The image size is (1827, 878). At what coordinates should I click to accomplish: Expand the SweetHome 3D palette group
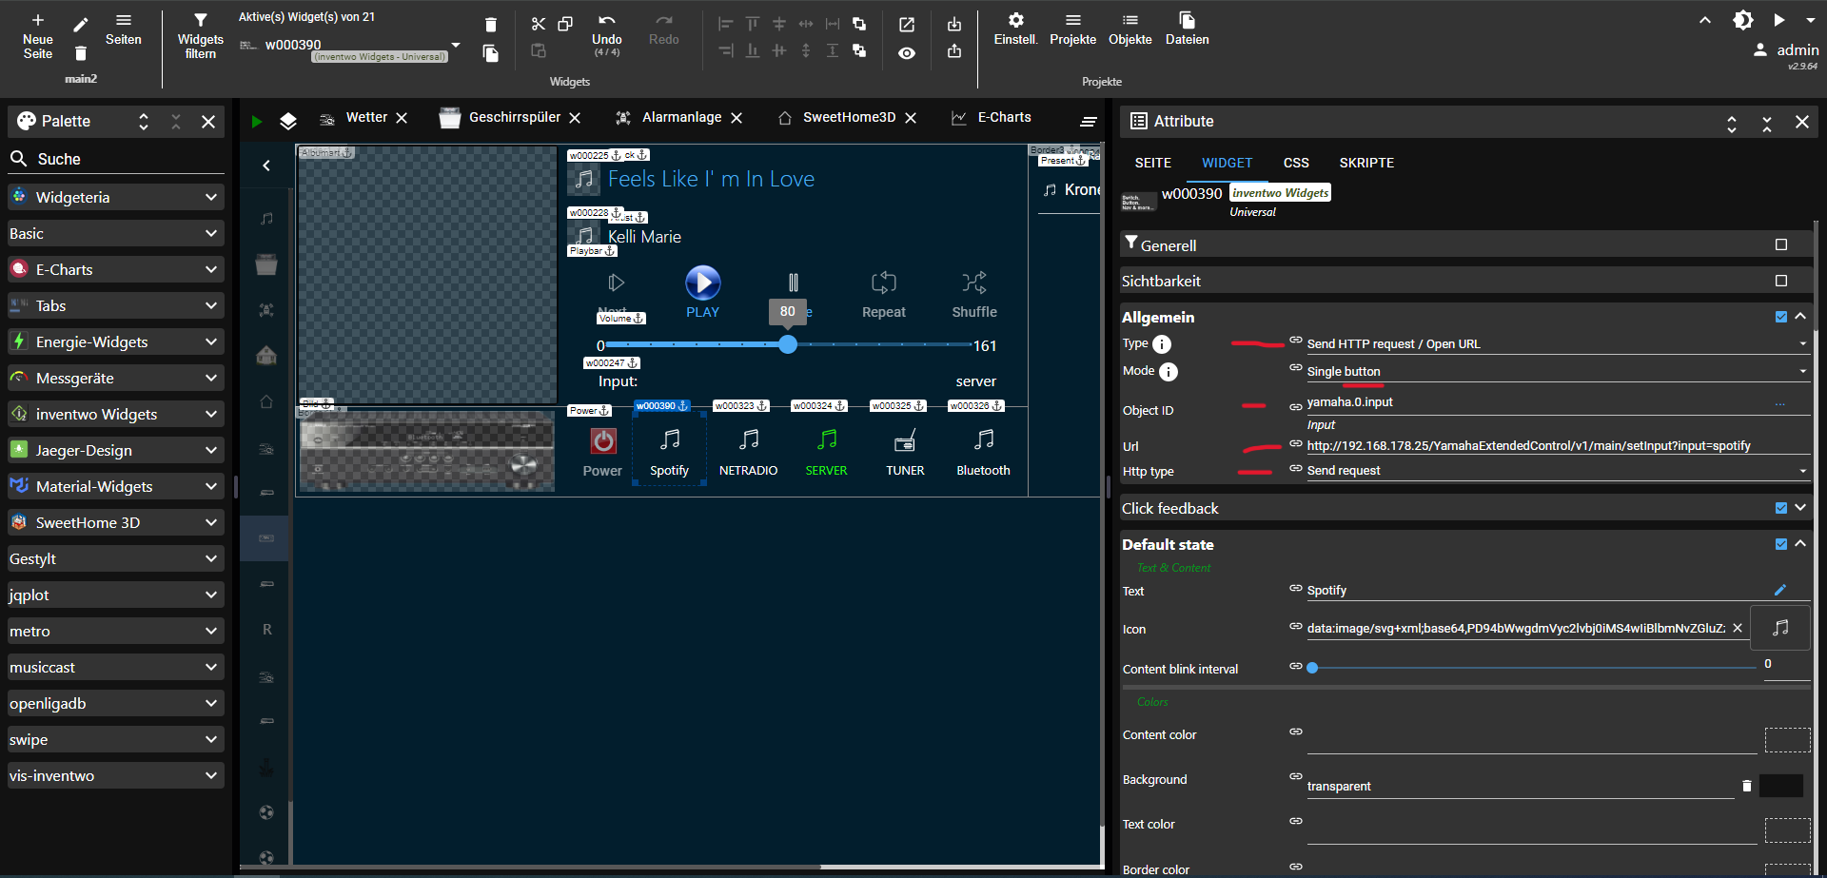(x=116, y=522)
